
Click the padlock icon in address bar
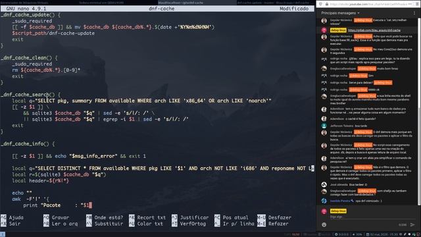(326, 4)
